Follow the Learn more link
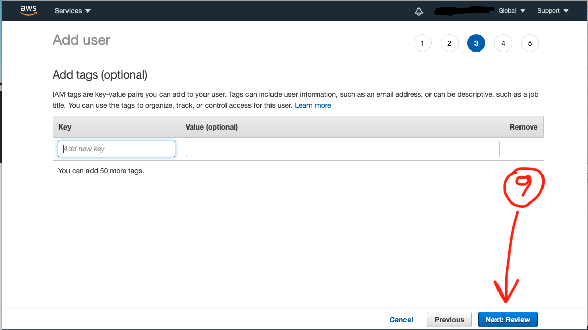Image resolution: width=588 pixels, height=330 pixels. pyautogui.click(x=313, y=105)
